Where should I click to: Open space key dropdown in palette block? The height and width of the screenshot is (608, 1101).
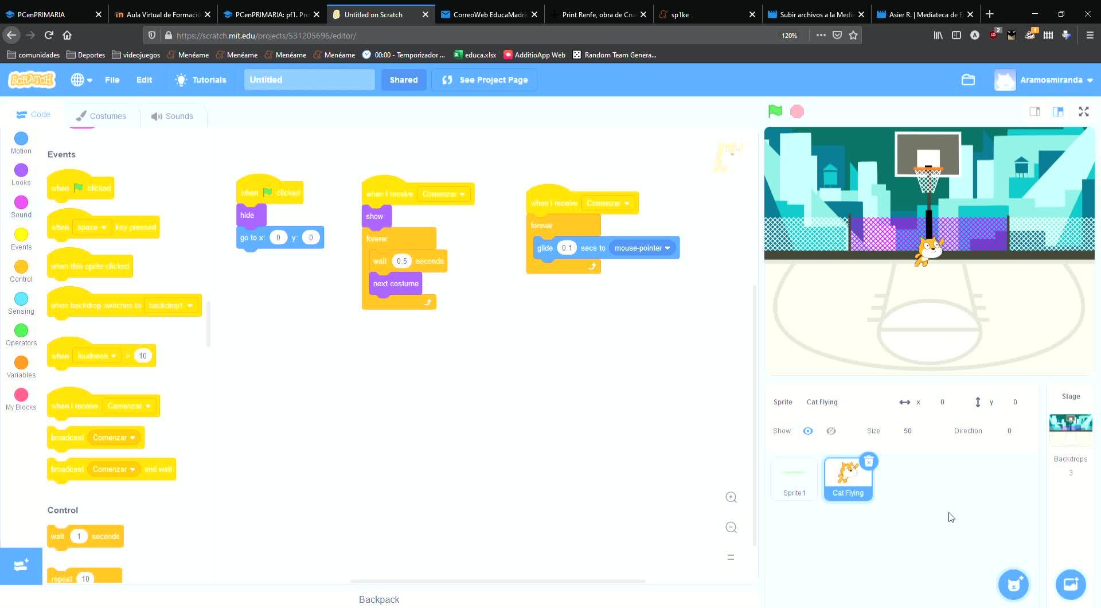pyautogui.click(x=92, y=227)
